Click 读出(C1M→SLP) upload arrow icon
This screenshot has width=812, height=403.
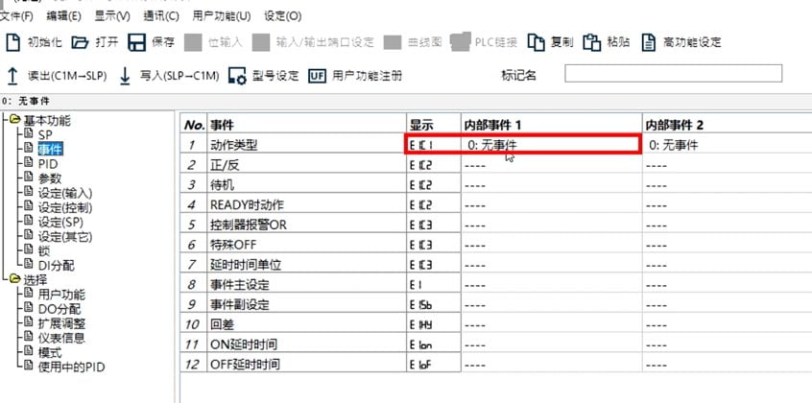pyautogui.click(x=13, y=75)
